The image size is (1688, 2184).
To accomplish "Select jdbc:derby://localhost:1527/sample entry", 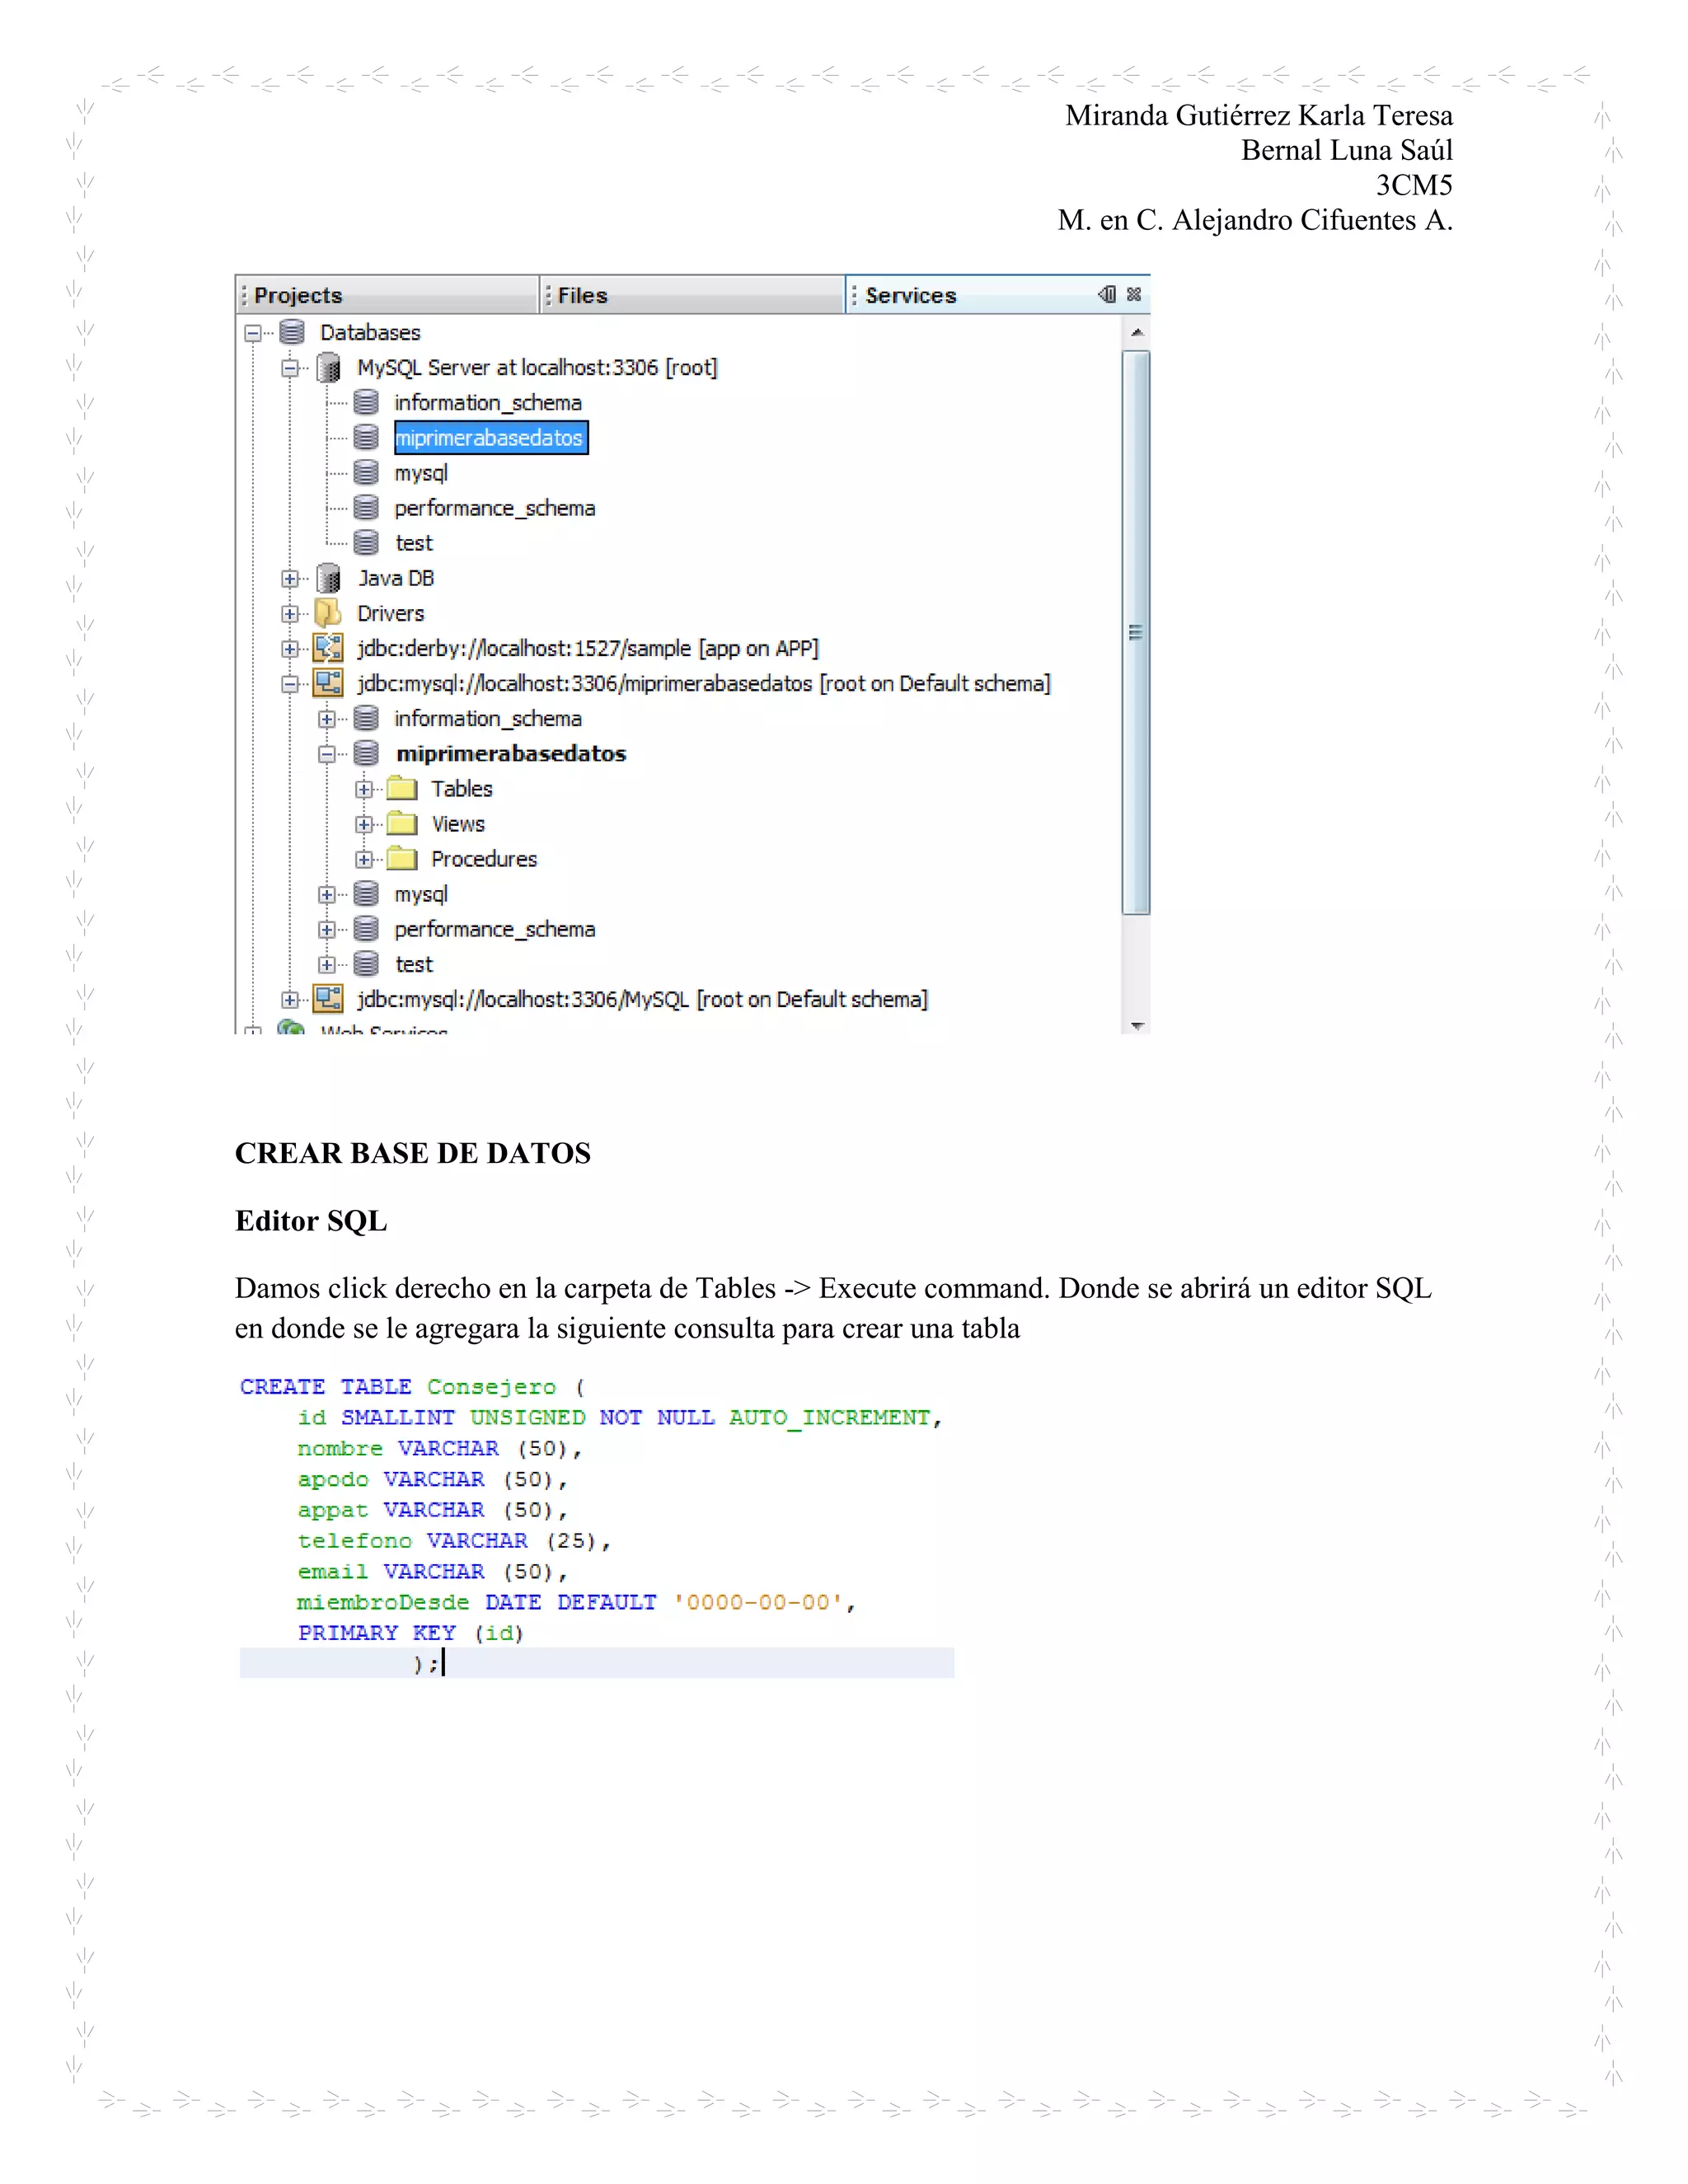I will [588, 649].
